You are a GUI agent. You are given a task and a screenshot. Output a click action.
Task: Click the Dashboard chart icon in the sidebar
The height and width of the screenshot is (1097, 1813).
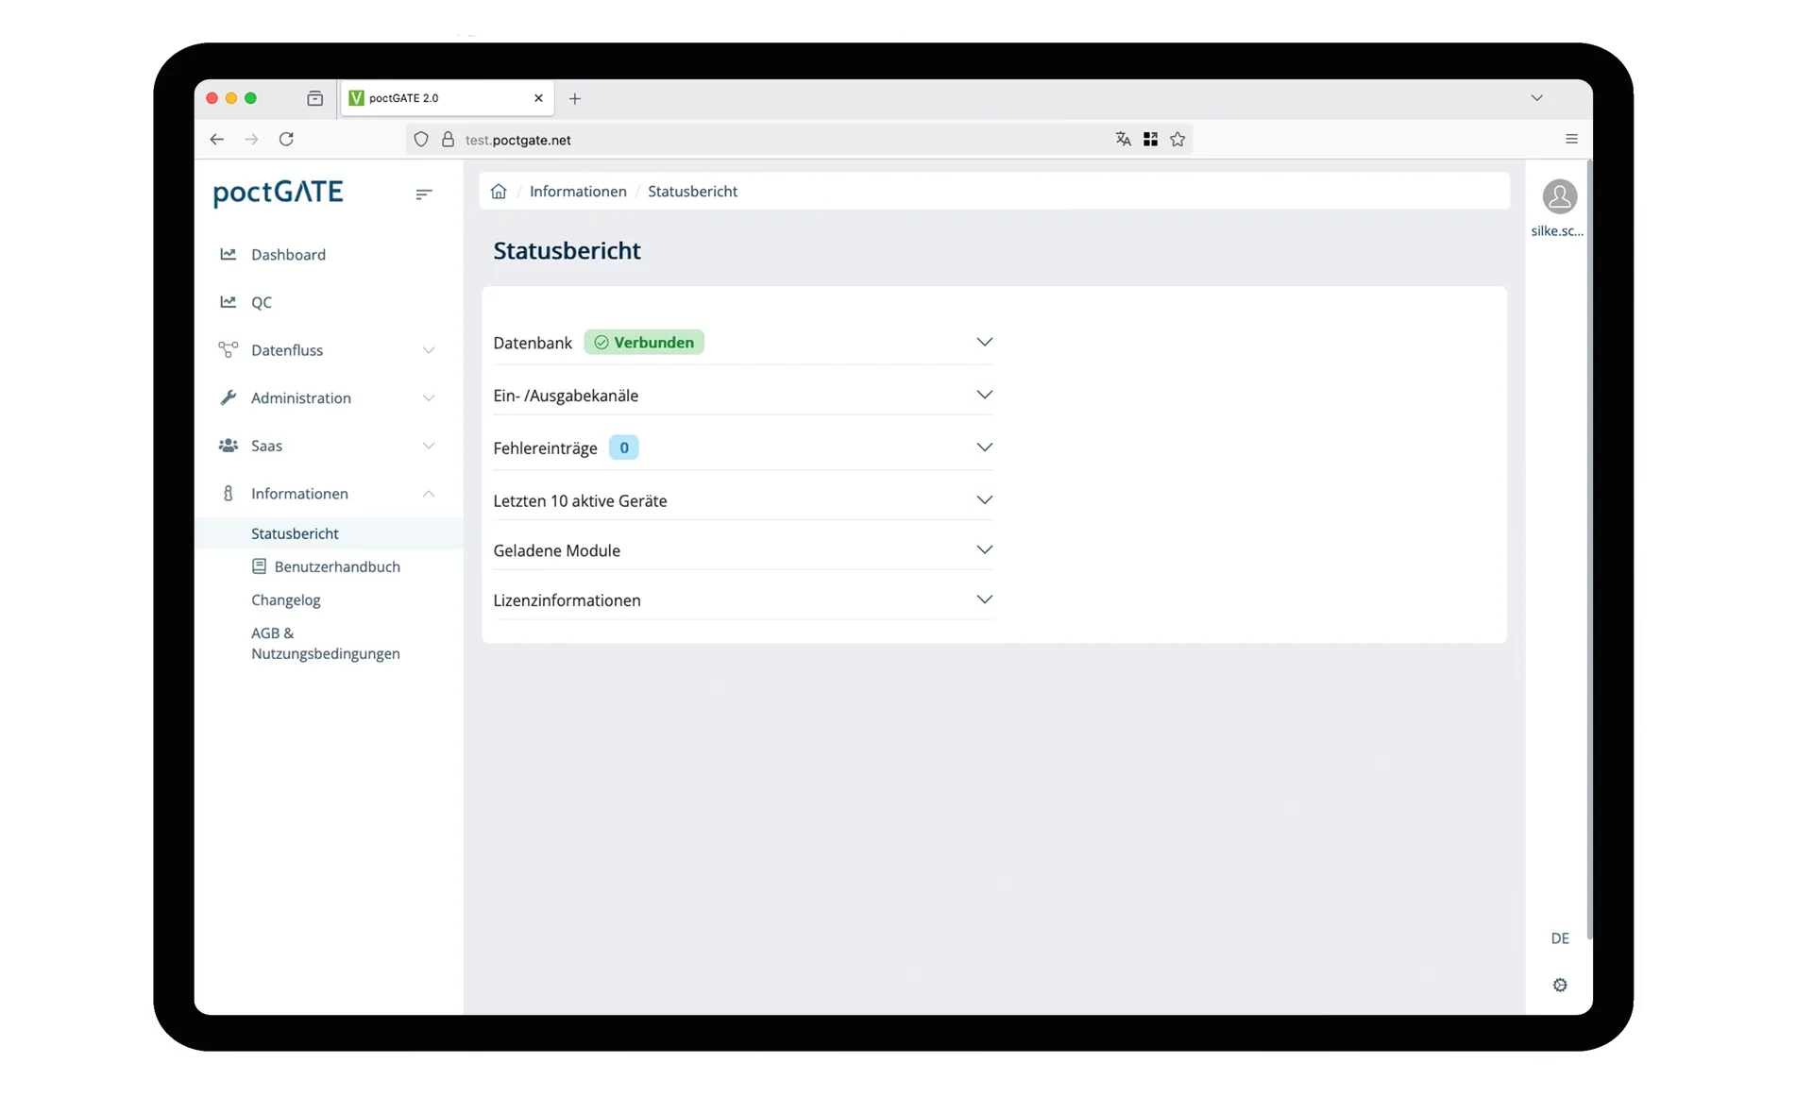228,254
